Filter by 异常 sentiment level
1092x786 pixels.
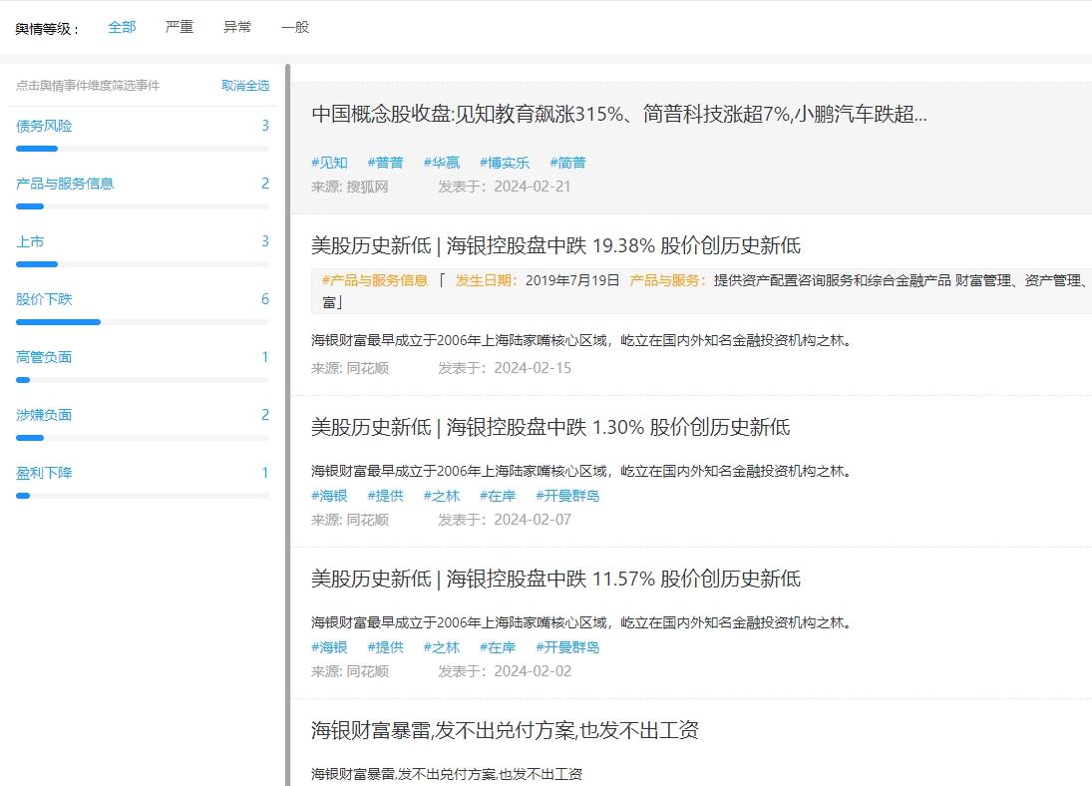(236, 27)
